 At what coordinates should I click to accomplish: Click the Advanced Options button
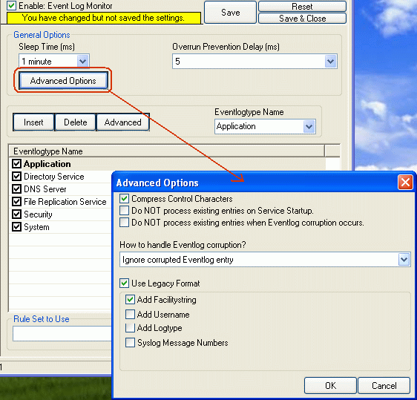63,81
